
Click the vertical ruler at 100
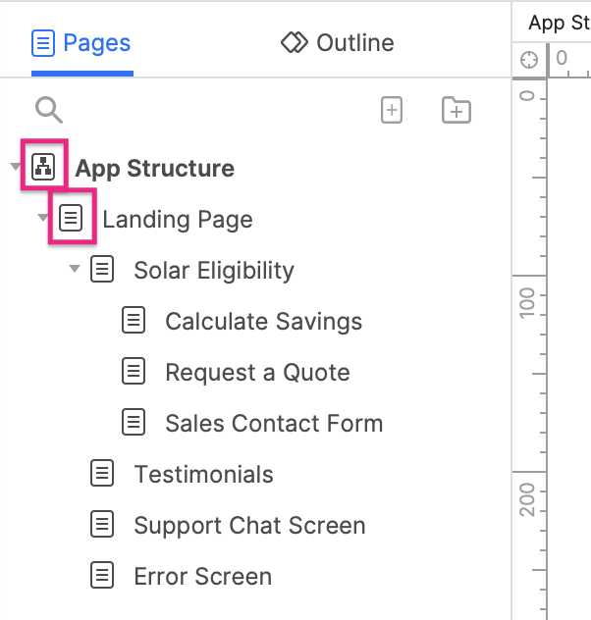click(529, 300)
